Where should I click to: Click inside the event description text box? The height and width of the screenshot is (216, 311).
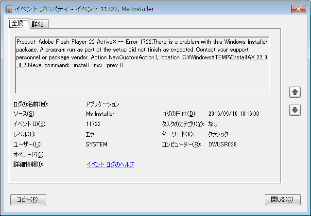(142, 65)
